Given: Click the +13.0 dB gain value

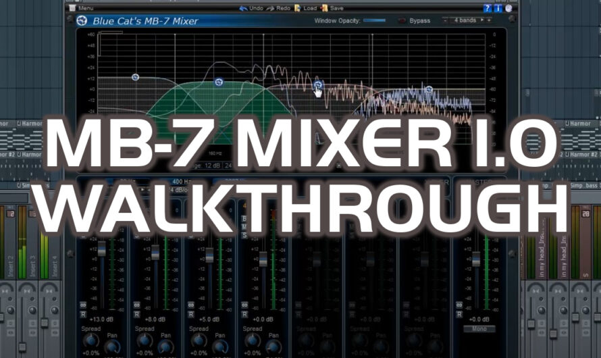Looking at the screenshot, I should pyautogui.click(x=101, y=319).
